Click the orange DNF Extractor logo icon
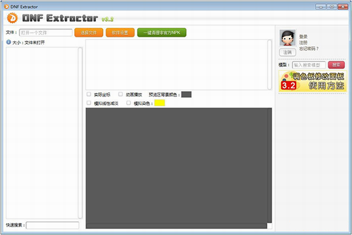 point(12,18)
